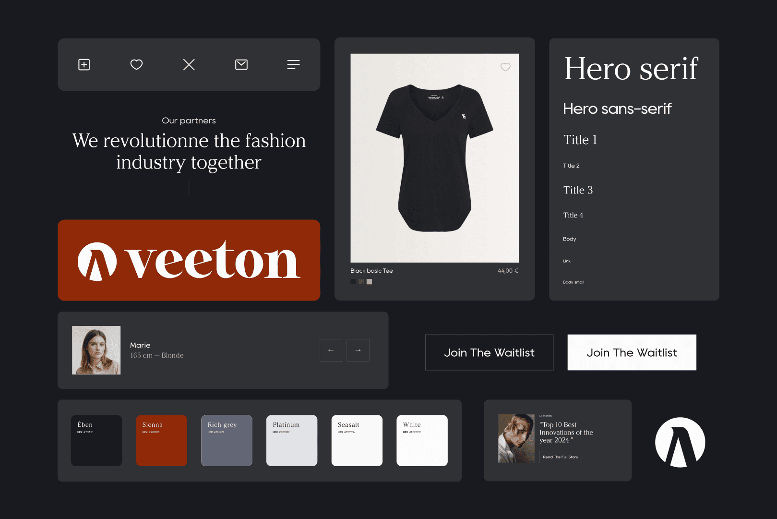The height and width of the screenshot is (519, 777).
Task: Click the veeton logo banner
Action: tap(189, 260)
